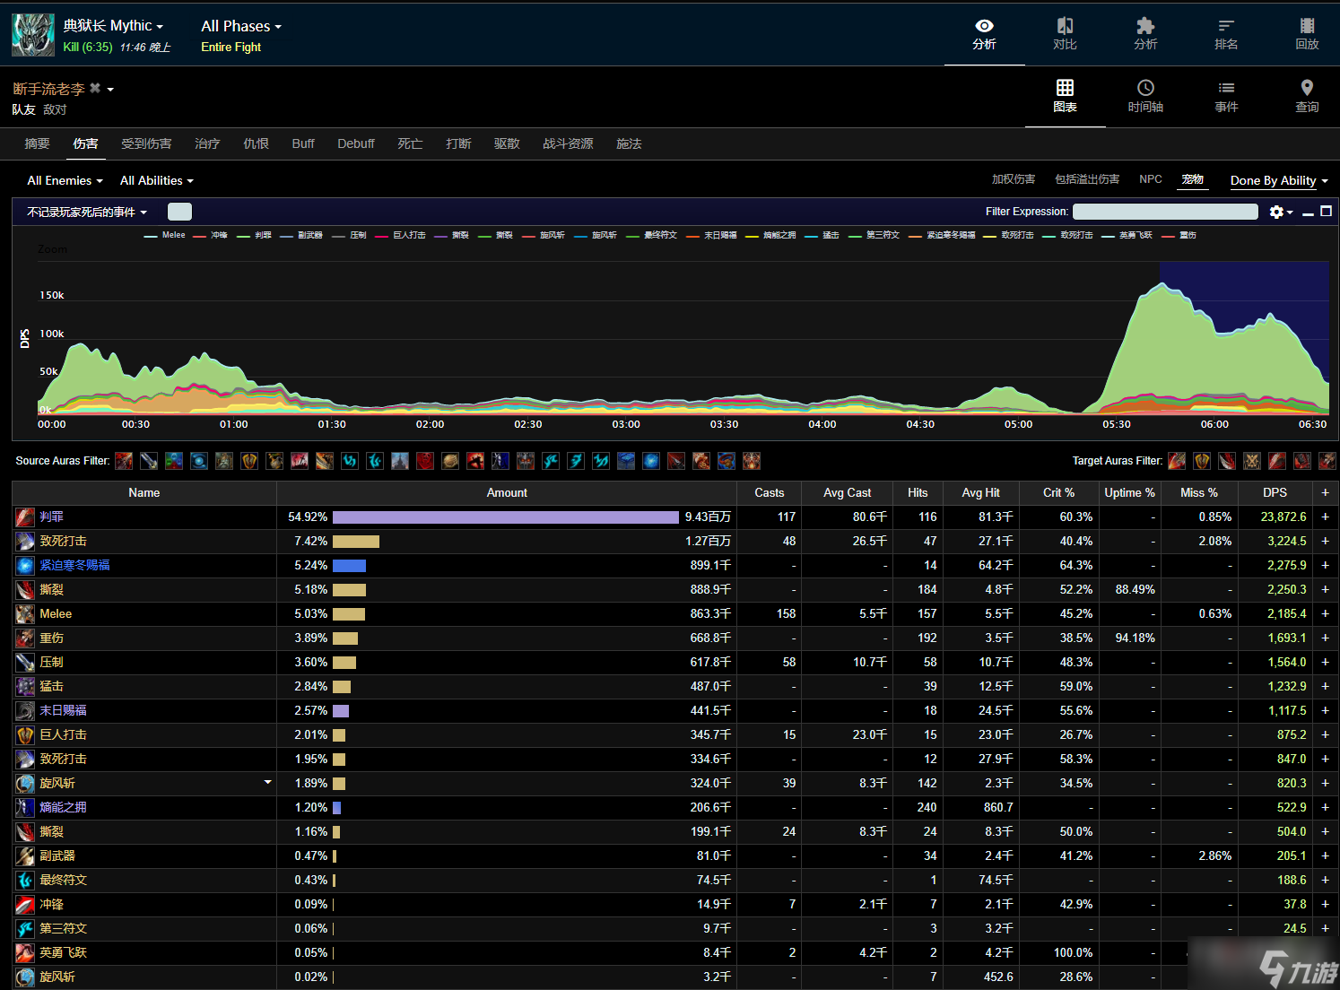Screen dimensions: 1340x990
Task: Sort table by DPS column header
Action: pyautogui.click(x=1275, y=493)
